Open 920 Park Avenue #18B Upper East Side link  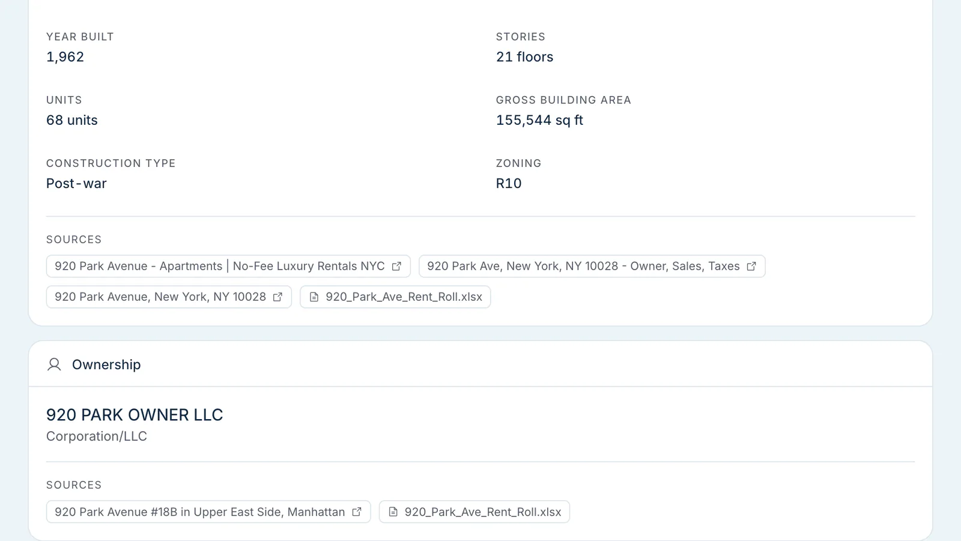click(x=208, y=512)
